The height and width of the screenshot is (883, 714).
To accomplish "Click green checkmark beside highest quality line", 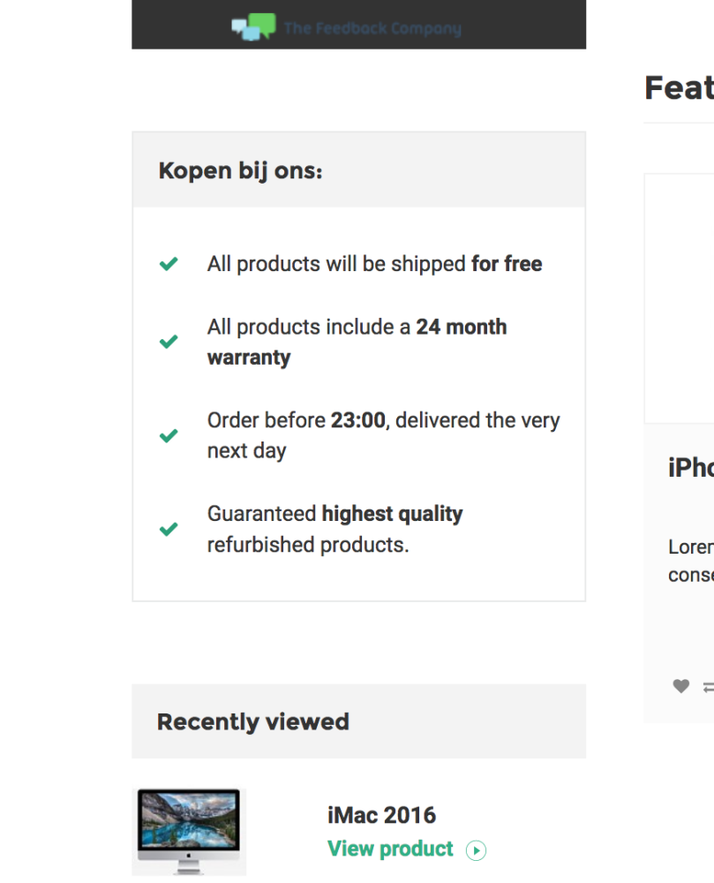I will pyautogui.click(x=169, y=529).
